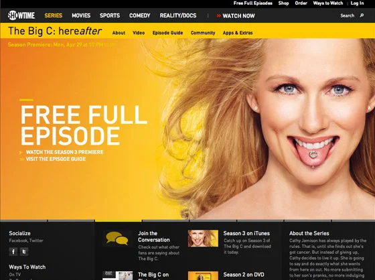Click the Join the Conversation heading
Image resolution: width=375 pixels, height=280 pixels.
click(x=154, y=236)
